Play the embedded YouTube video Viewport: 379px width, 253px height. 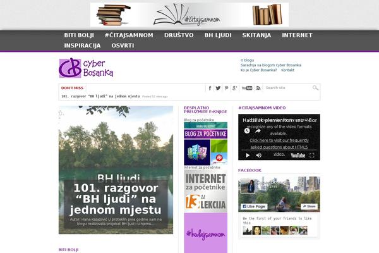pos(248,156)
